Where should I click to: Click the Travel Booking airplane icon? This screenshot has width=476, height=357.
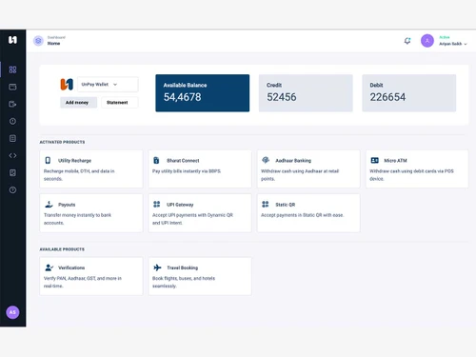coord(157,268)
